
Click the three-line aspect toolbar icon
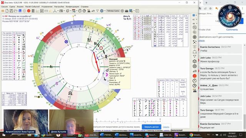55,11
